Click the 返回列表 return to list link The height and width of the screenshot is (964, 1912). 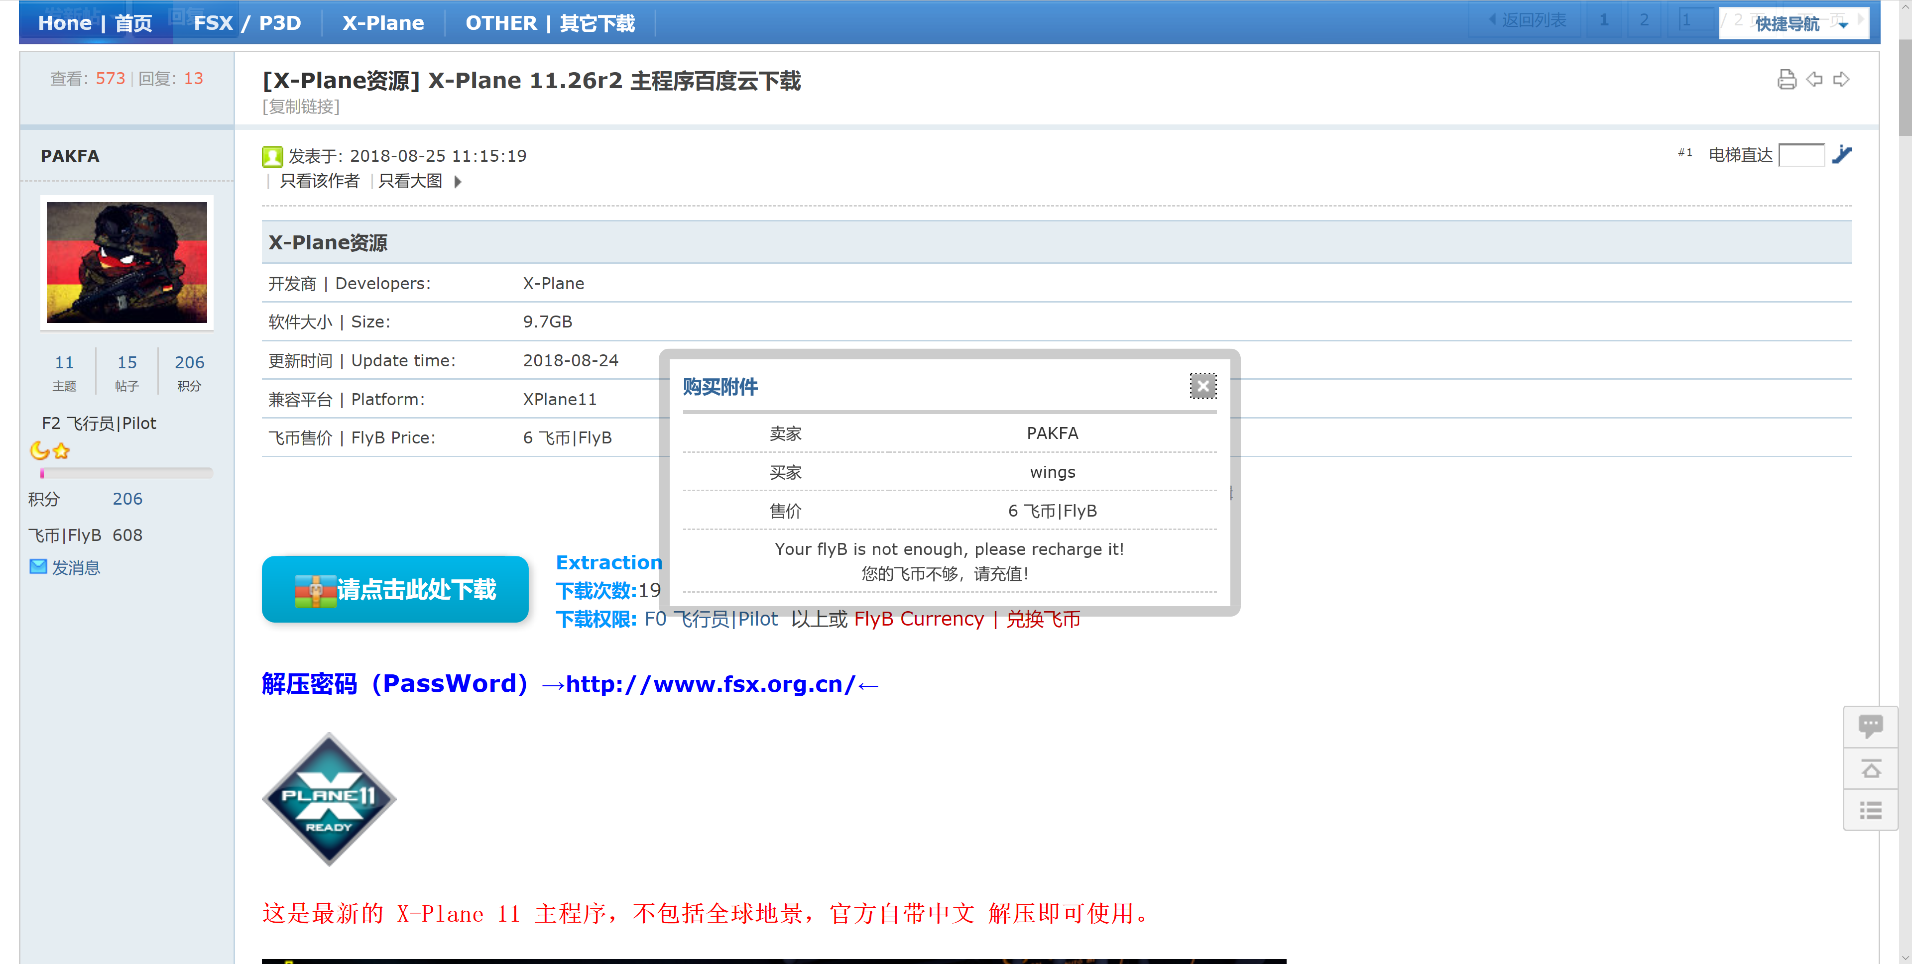pyautogui.click(x=1534, y=20)
